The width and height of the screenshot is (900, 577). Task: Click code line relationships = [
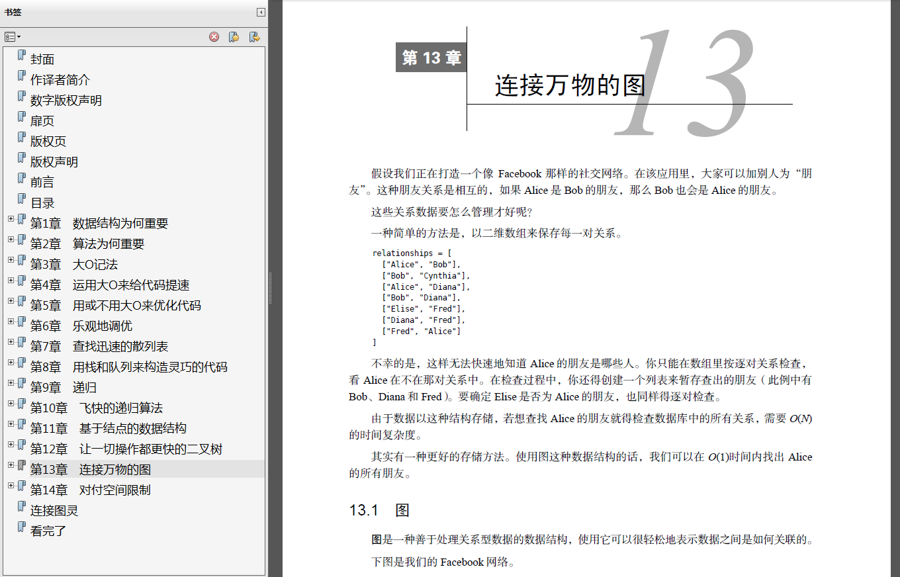click(x=412, y=253)
